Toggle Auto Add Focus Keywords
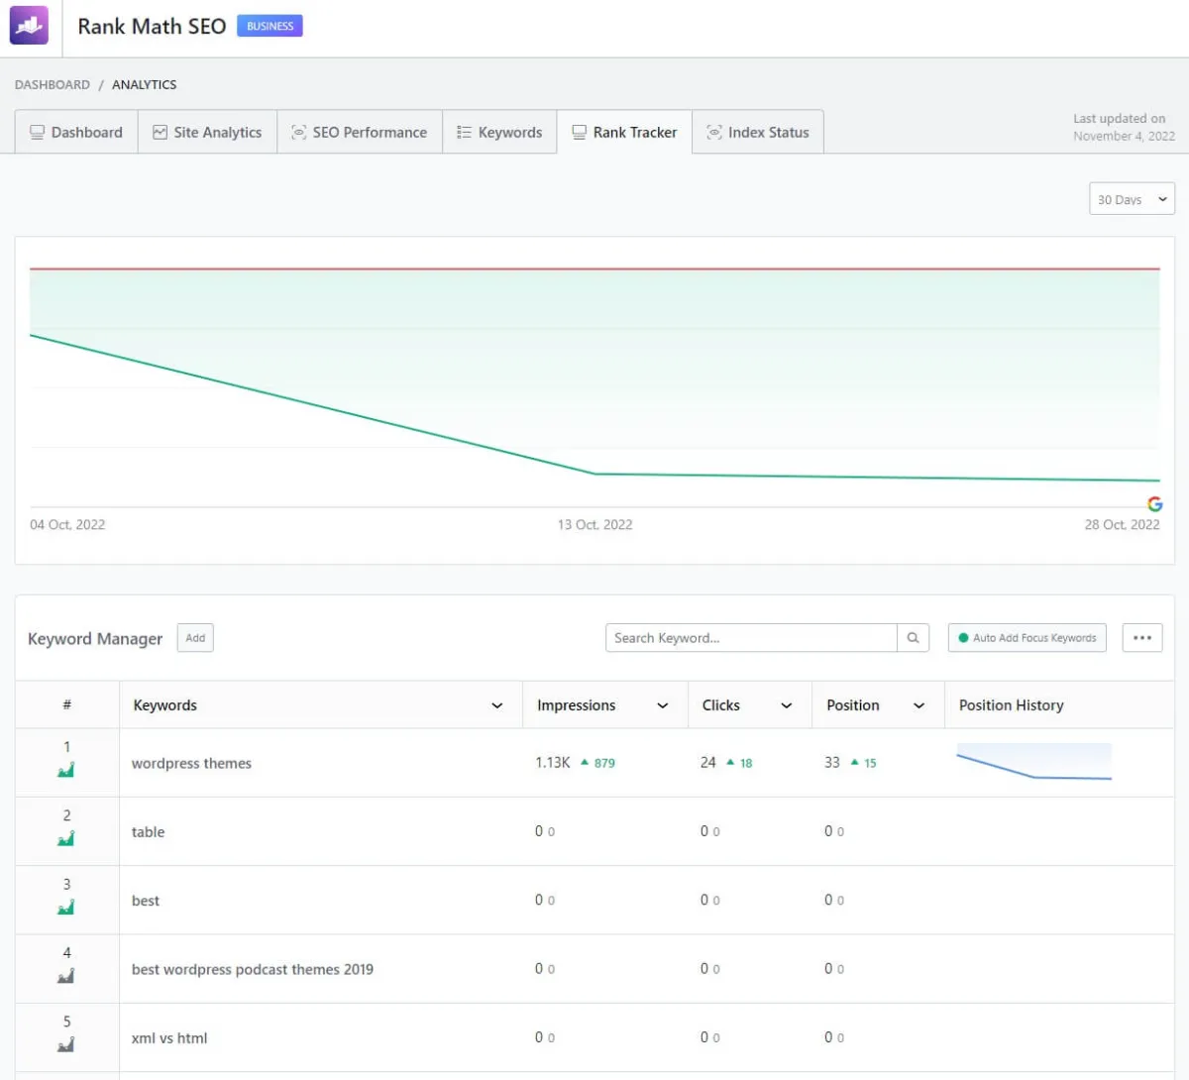The width and height of the screenshot is (1189, 1080). click(1026, 638)
